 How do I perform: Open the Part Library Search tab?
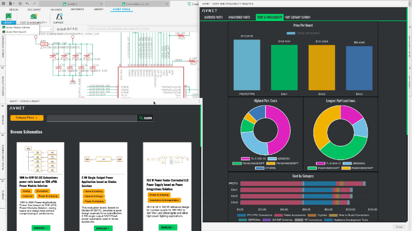(x=298, y=17)
